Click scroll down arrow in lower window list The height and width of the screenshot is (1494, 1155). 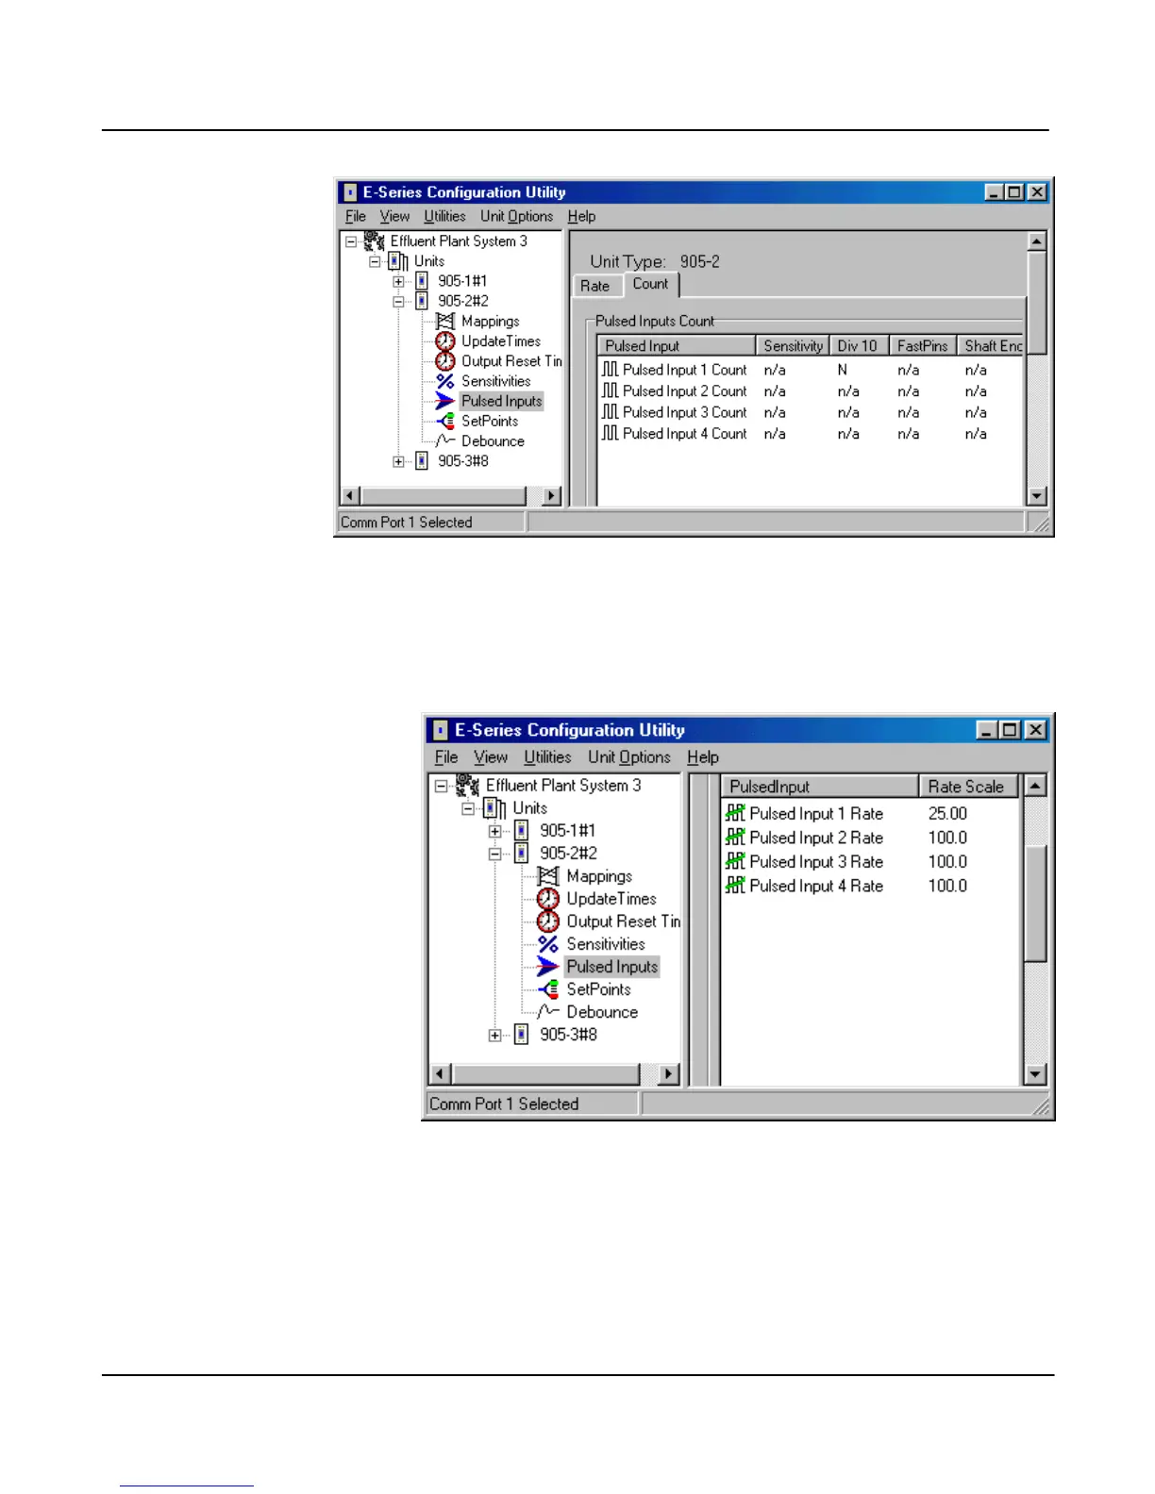point(1035,1073)
